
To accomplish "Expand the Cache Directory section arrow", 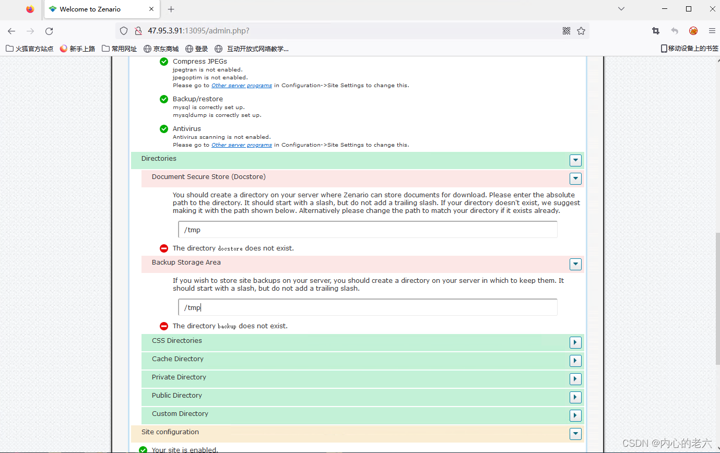I will [x=575, y=361].
